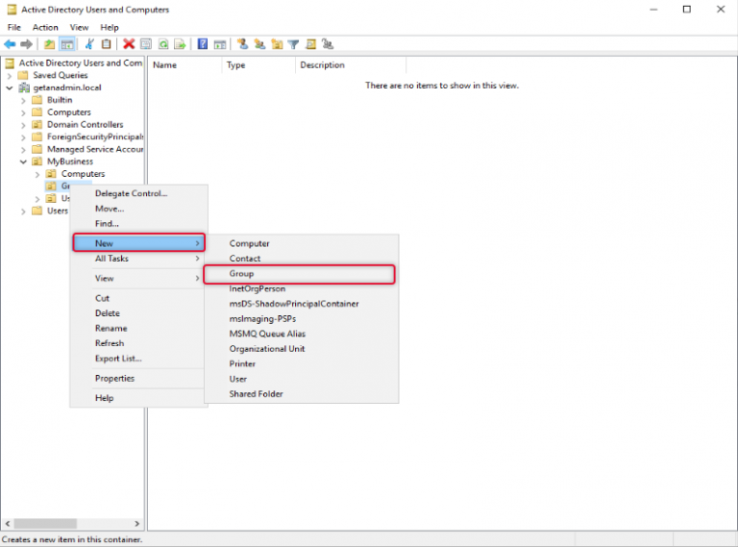Screen dimensions: 738x547
Task: Choose Rename in the context menu
Action: click(138, 328)
